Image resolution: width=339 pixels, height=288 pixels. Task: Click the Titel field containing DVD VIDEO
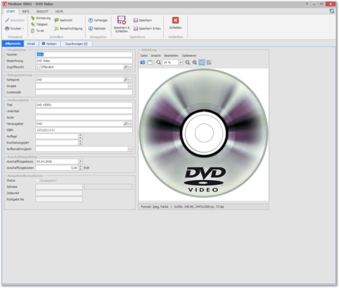[84, 105]
